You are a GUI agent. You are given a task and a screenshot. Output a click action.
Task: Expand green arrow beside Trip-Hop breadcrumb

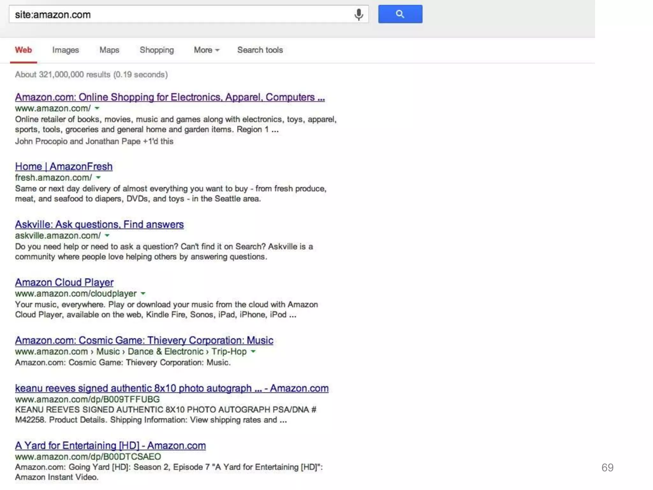(253, 352)
